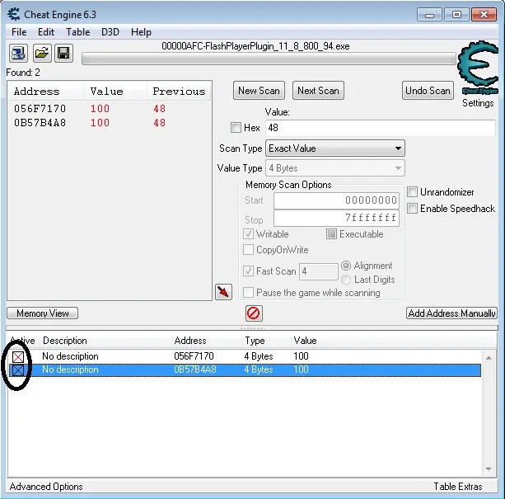Click the Cheat Engine title bar icon

click(14, 15)
